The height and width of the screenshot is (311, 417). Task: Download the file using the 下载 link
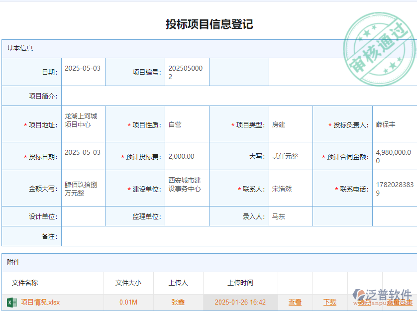coord(330,303)
